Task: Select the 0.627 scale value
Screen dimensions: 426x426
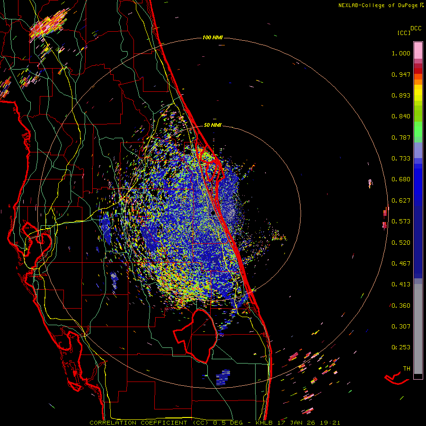Action: [x=401, y=201]
